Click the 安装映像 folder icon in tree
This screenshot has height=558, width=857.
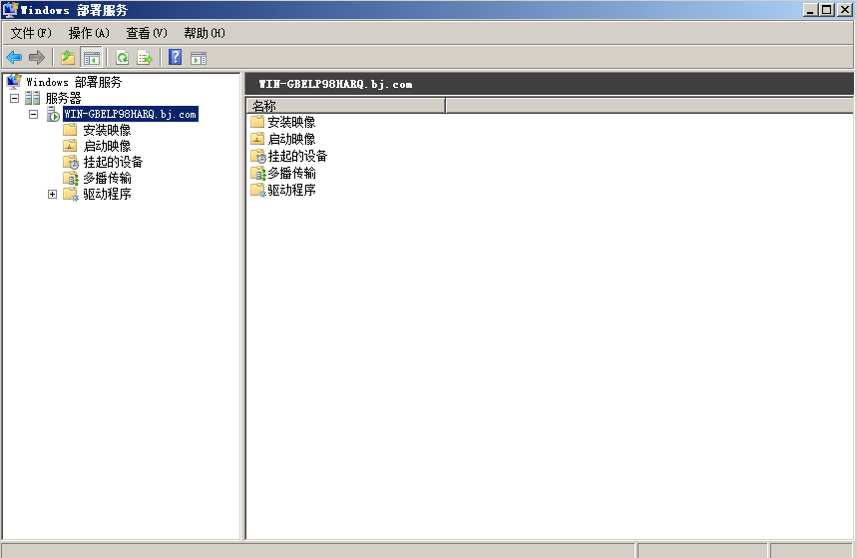click(x=70, y=130)
